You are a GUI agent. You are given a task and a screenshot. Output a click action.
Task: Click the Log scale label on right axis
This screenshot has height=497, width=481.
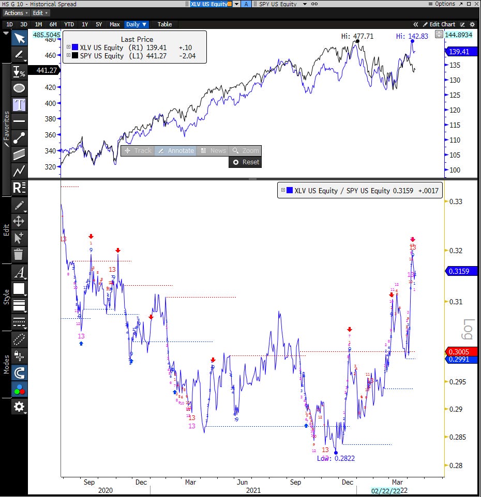point(468,329)
